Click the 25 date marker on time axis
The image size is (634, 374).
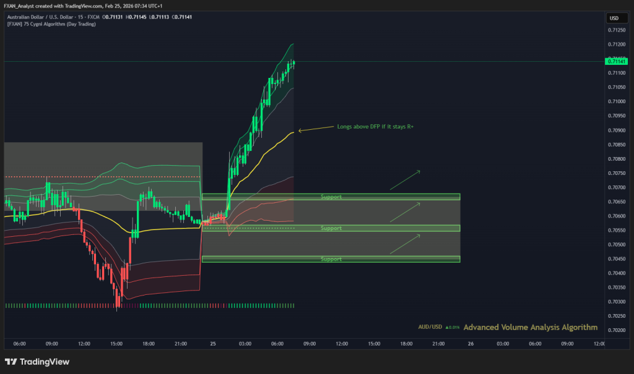click(213, 344)
